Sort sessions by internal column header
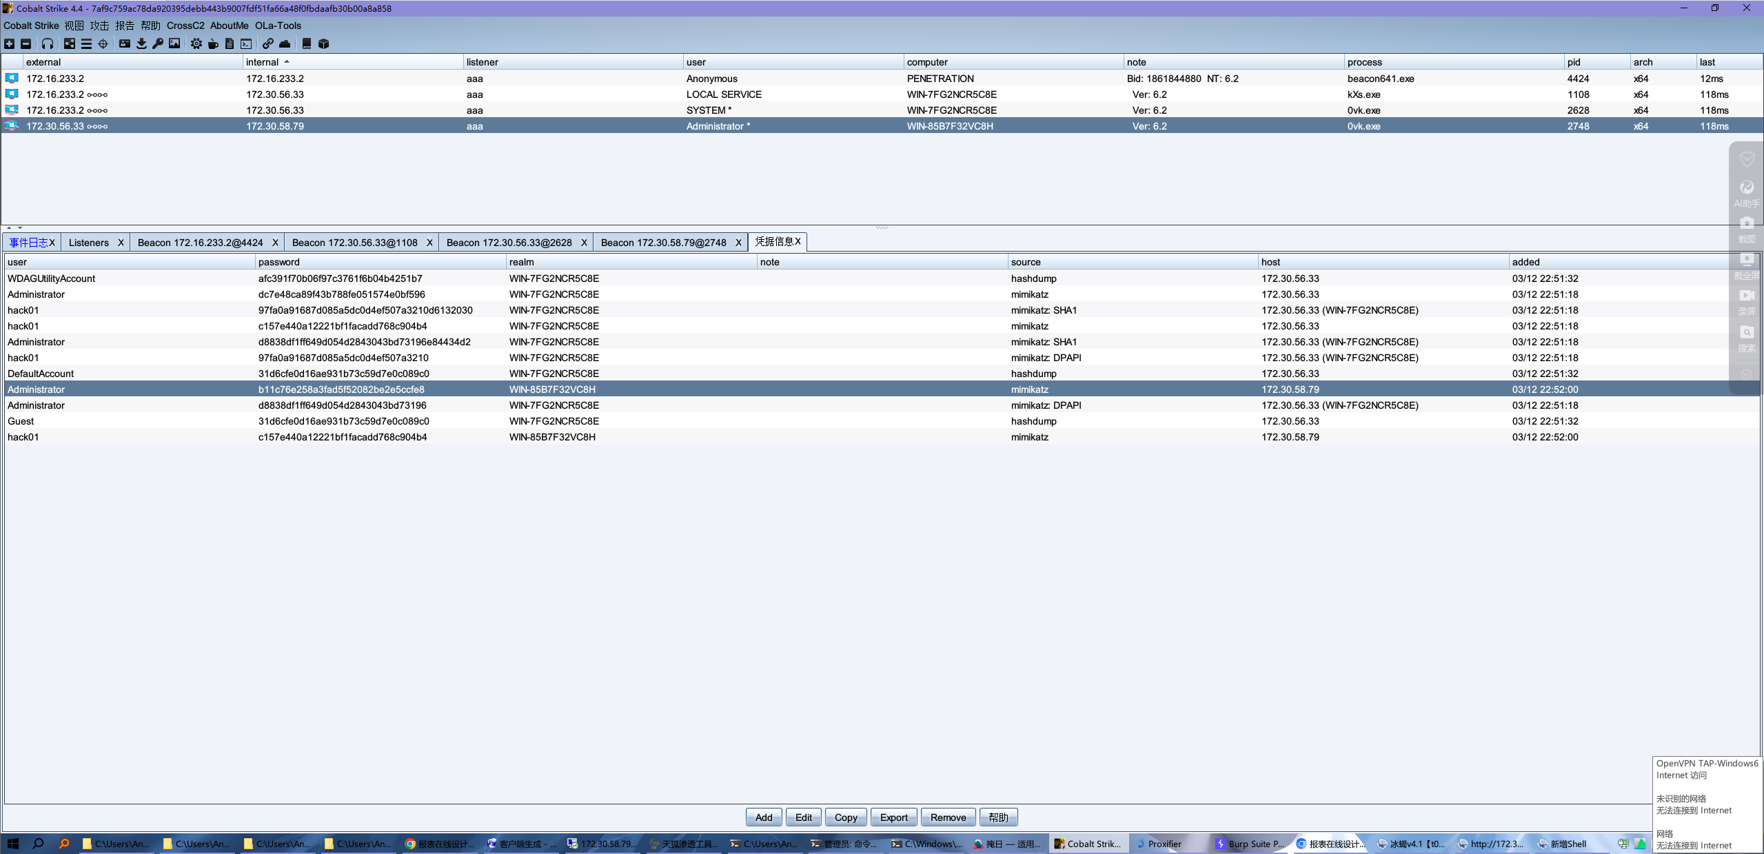Screen dimensions: 1764x854 [262, 62]
